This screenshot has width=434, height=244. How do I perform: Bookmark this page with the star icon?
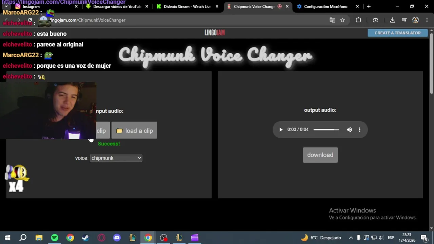[x=342, y=20]
